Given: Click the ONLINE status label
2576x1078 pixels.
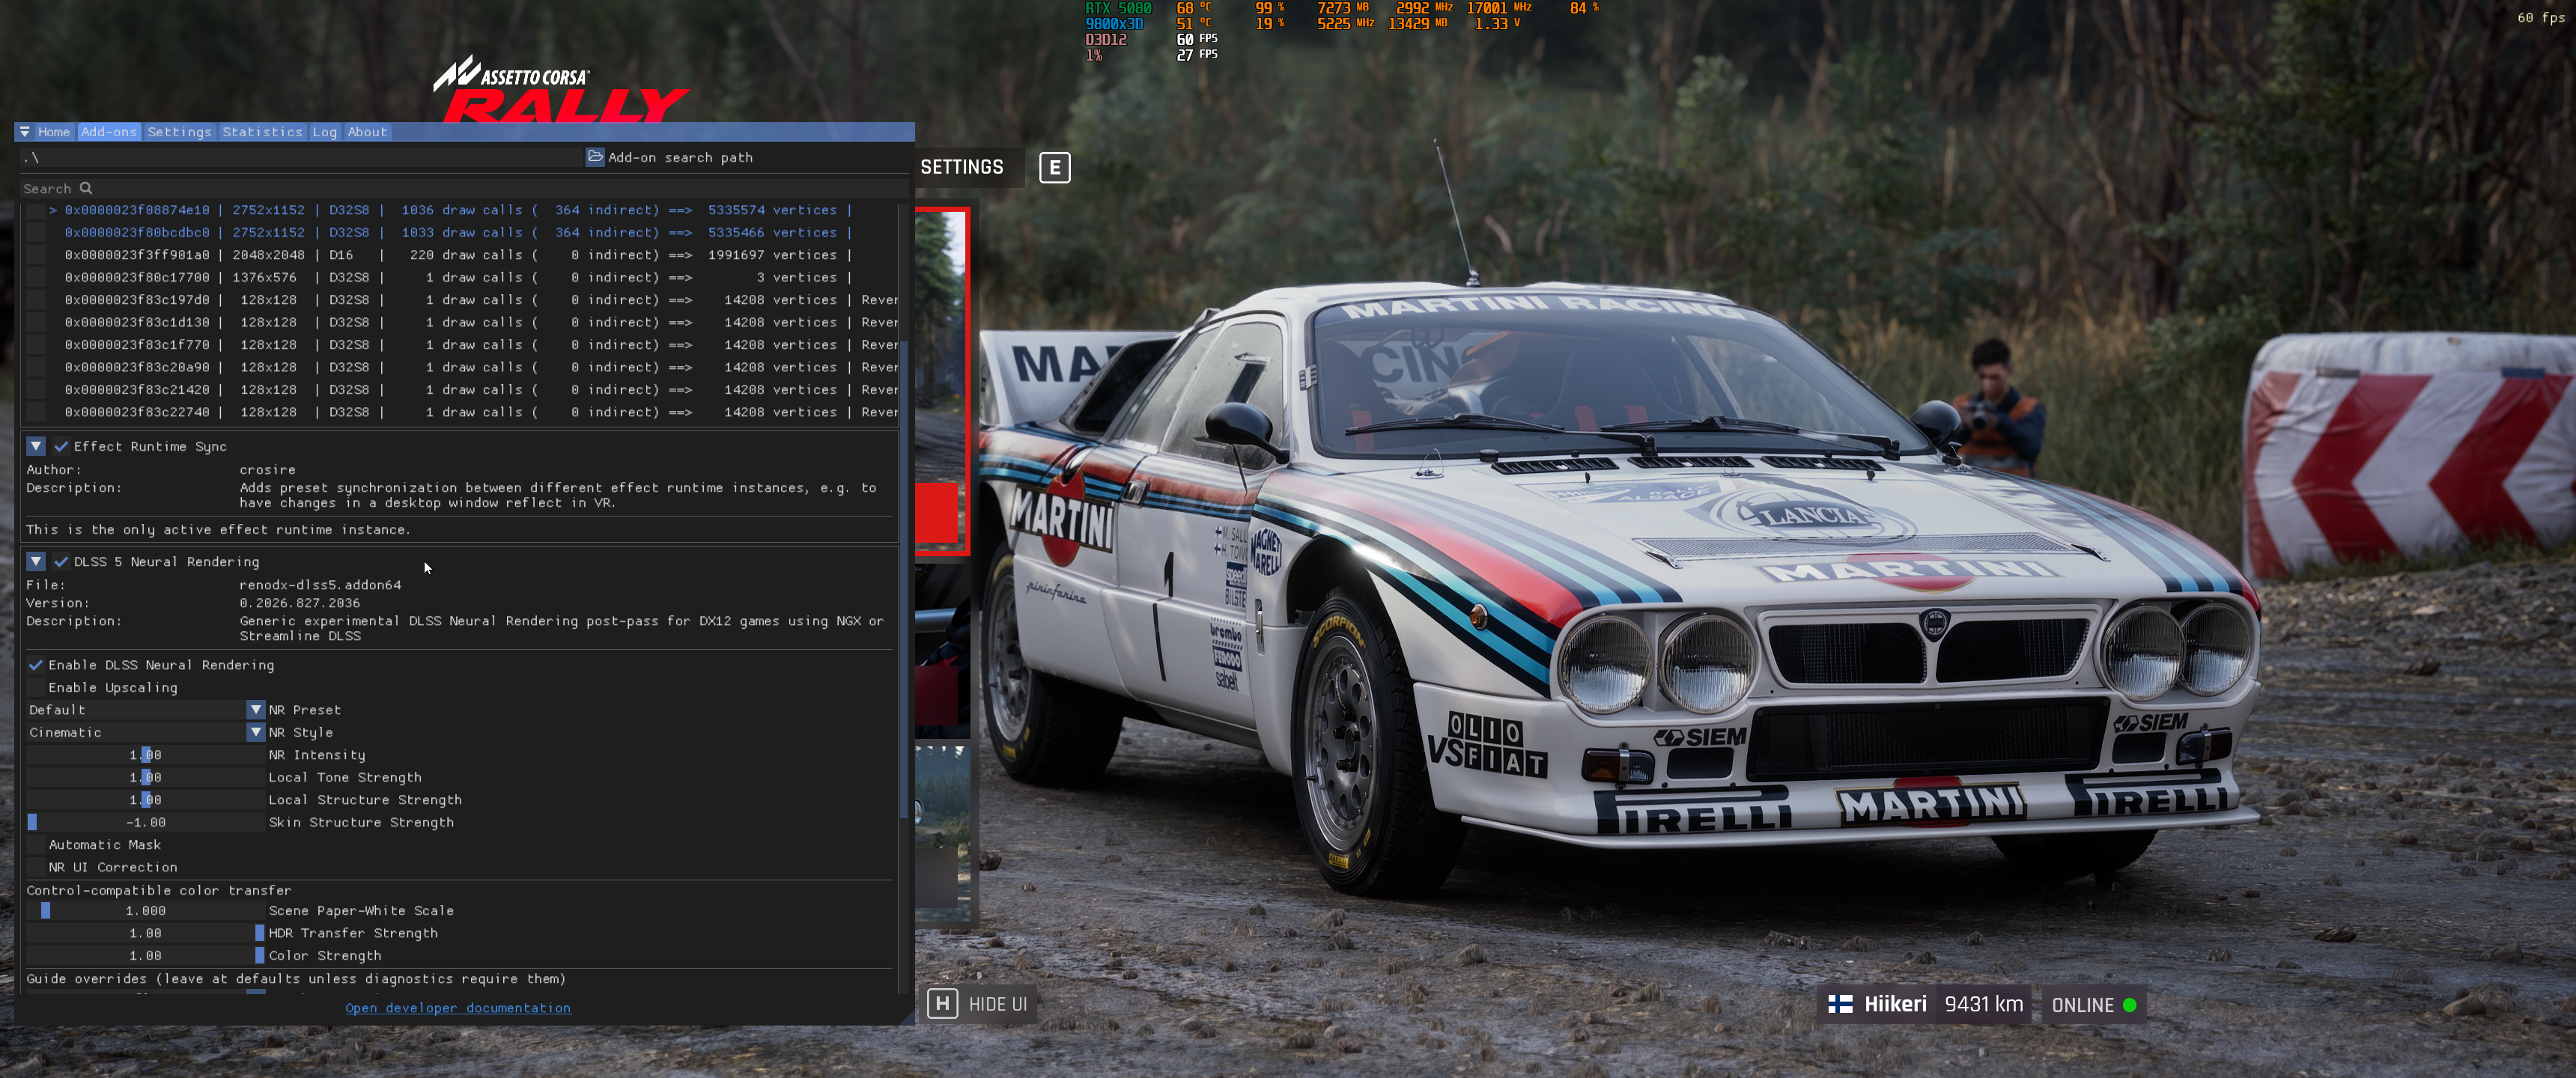Looking at the screenshot, I should pos(2082,1005).
